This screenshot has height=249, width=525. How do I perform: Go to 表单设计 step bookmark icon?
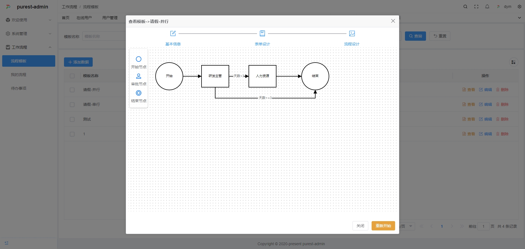[262, 33]
